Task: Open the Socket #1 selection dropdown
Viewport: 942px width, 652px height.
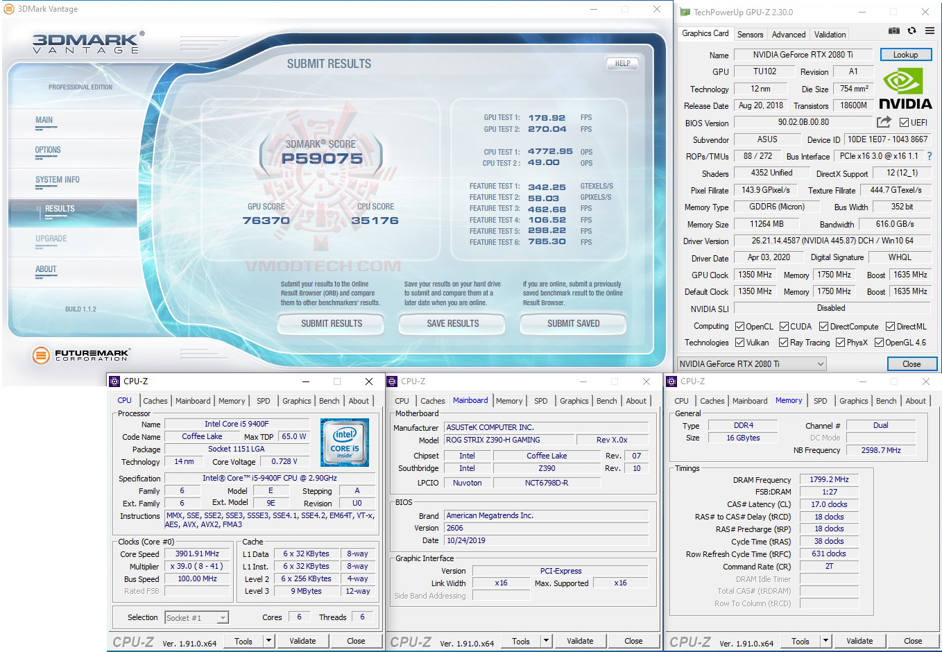Action: coord(196,618)
